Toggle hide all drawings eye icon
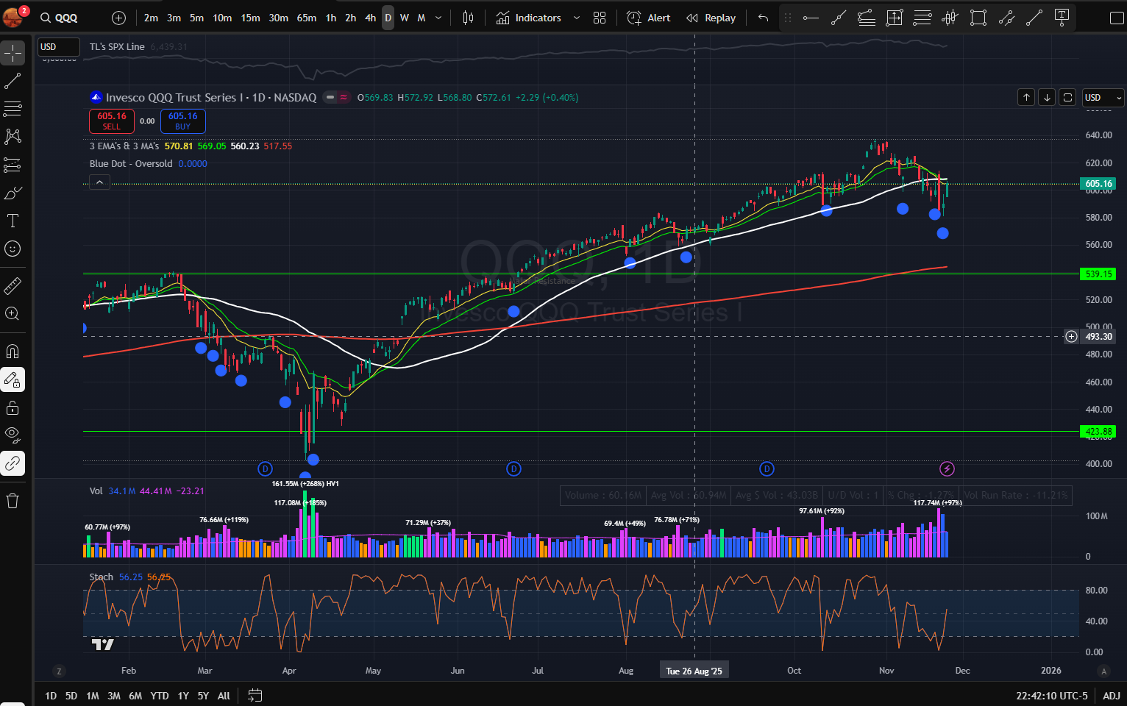This screenshot has width=1127, height=706. [x=13, y=435]
